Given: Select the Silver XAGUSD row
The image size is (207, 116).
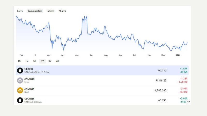Looking at the screenshot, I should pyautogui.click(x=102, y=80).
